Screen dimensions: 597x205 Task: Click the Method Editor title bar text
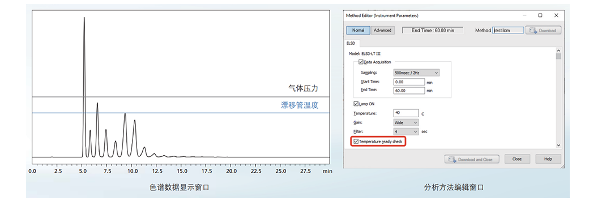tap(382, 16)
